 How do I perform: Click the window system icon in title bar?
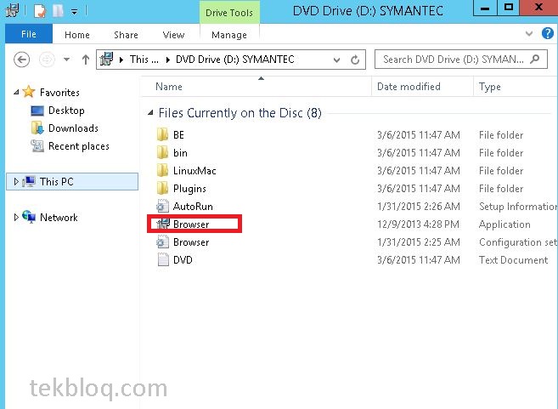13,11
